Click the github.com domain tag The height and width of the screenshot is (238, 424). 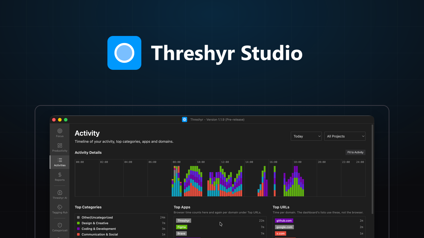pos(284,221)
